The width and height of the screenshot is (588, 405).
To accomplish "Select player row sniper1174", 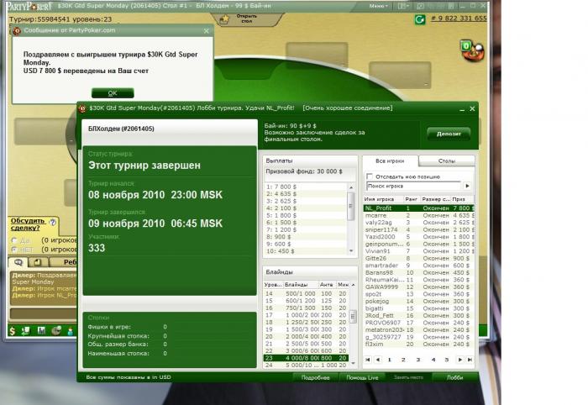I will tap(419, 229).
